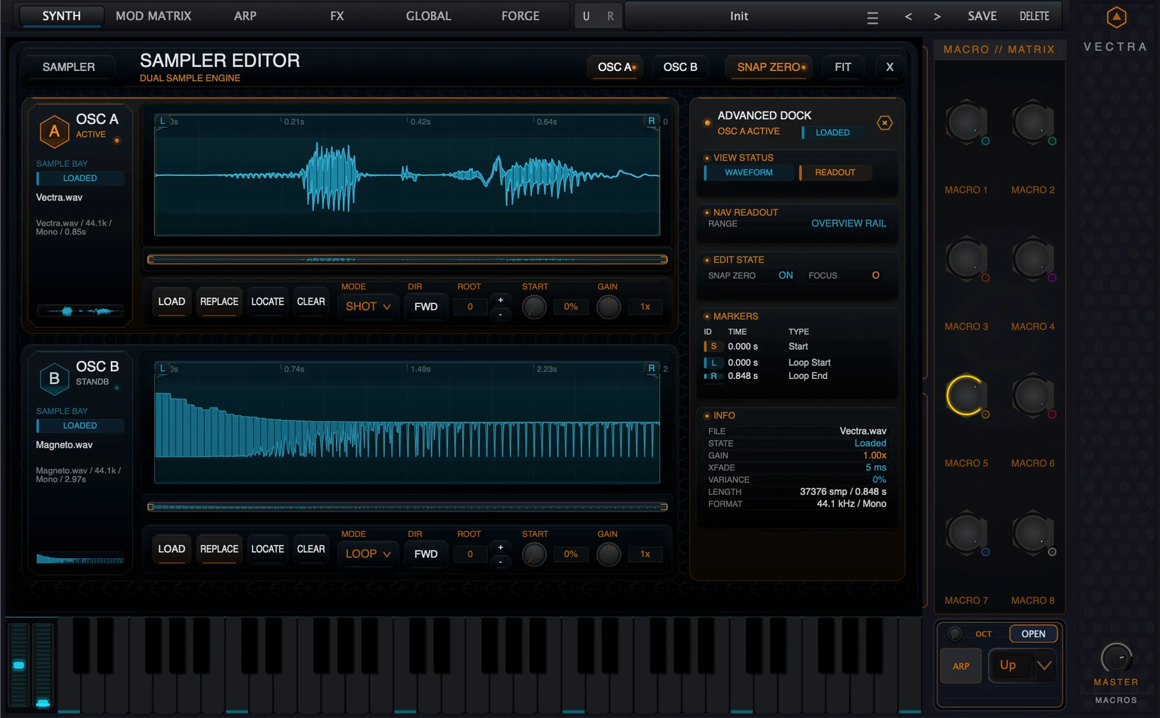Image resolution: width=1160 pixels, height=718 pixels.
Task: Close the Advanced Dock hexagon icon
Action: point(885,122)
